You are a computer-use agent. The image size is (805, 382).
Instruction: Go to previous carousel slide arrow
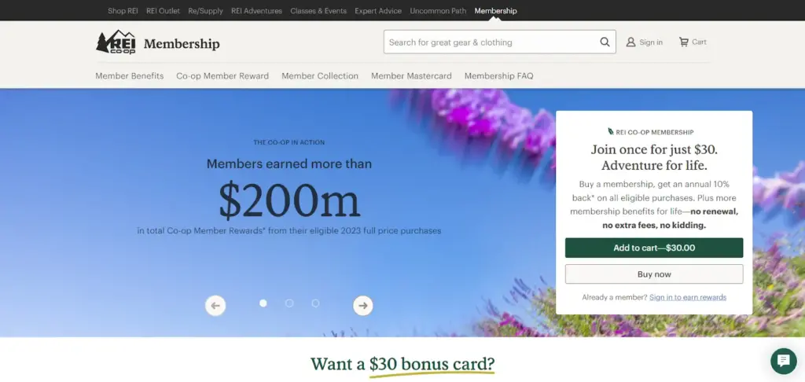(x=215, y=306)
